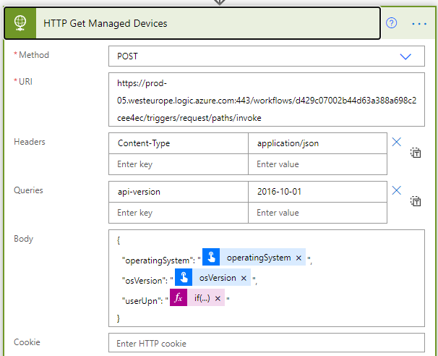Switch Headers to text mode

click(x=416, y=153)
